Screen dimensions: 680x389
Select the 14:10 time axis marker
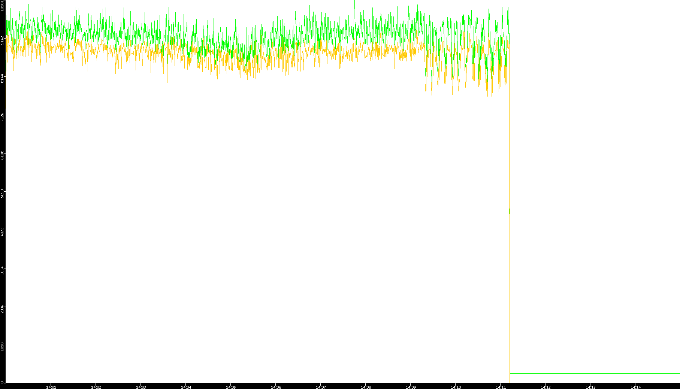click(x=456, y=387)
